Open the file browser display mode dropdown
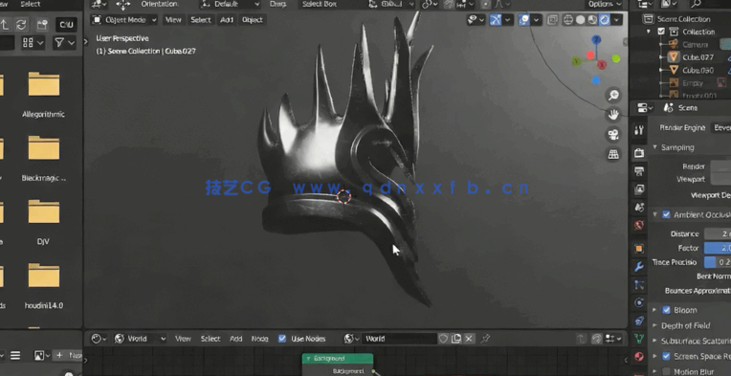The width and height of the screenshot is (731, 376). pos(33,43)
